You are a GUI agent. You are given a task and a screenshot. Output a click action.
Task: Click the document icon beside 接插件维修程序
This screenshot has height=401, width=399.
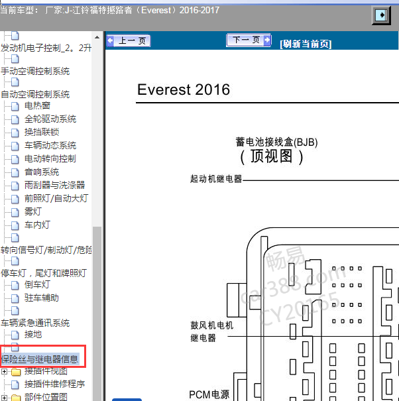[15, 384]
